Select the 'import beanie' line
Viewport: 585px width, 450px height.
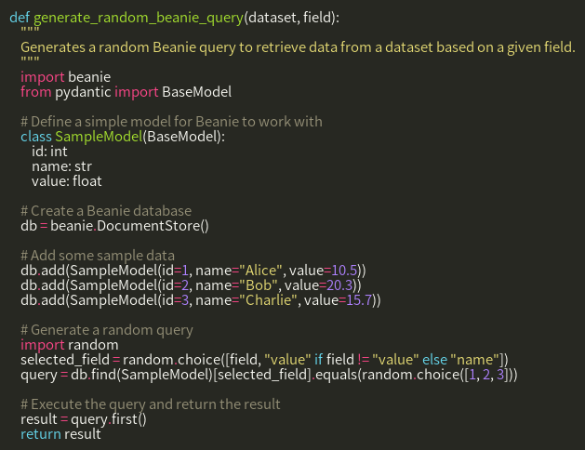pos(66,77)
